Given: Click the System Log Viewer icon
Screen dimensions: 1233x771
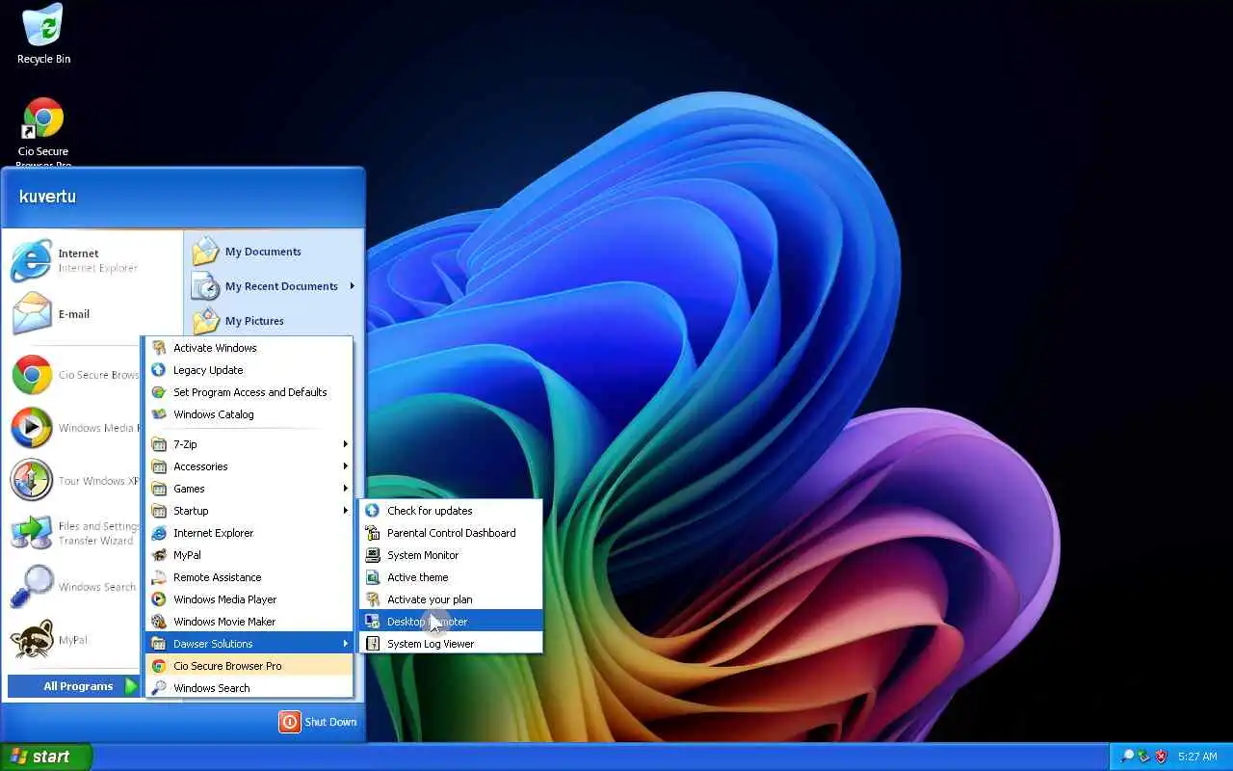Looking at the screenshot, I should pyautogui.click(x=373, y=644).
